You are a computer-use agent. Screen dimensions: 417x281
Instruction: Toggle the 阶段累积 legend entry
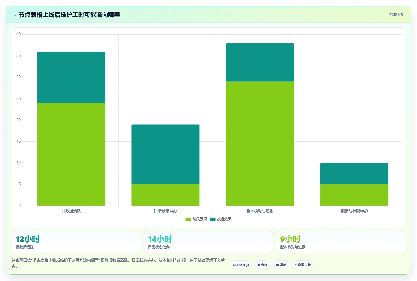tap(196, 219)
